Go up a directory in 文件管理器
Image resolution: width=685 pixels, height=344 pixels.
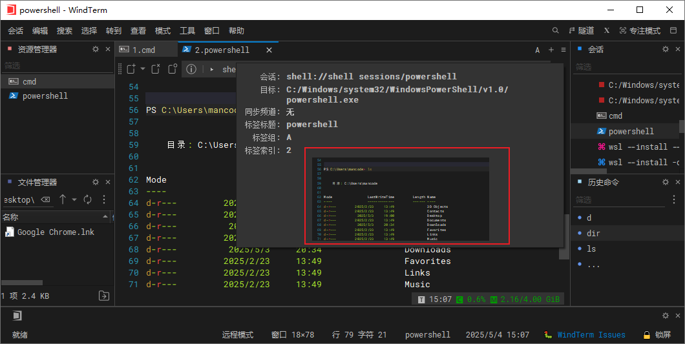(x=63, y=199)
